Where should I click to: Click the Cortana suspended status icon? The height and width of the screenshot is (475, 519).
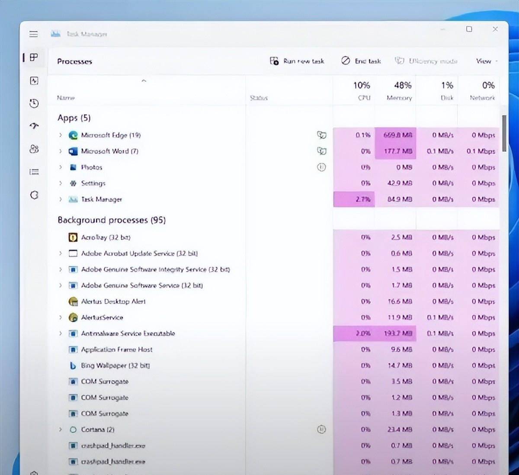click(321, 430)
